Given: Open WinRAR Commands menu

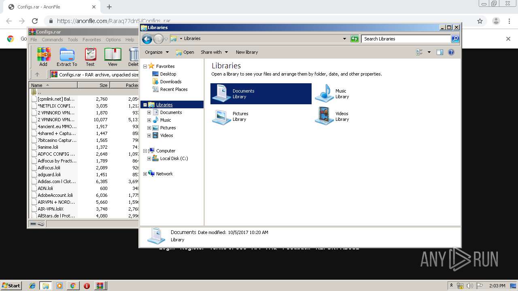Looking at the screenshot, I should click(52, 40).
